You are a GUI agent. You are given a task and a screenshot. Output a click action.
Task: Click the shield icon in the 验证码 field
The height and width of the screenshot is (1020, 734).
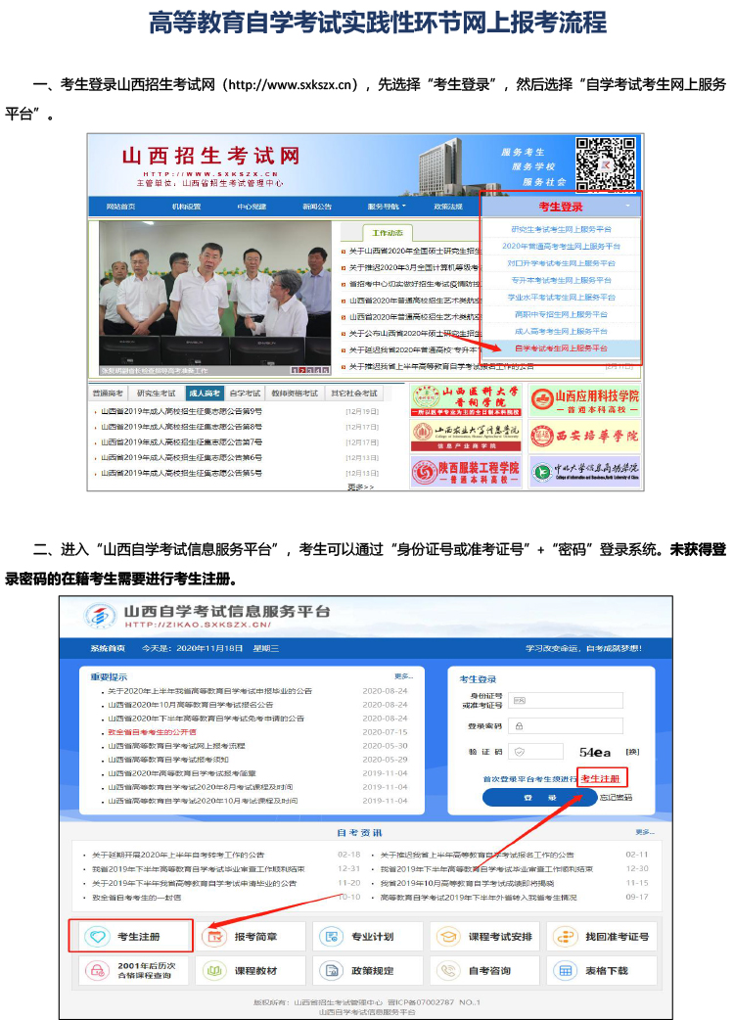(x=519, y=752)
